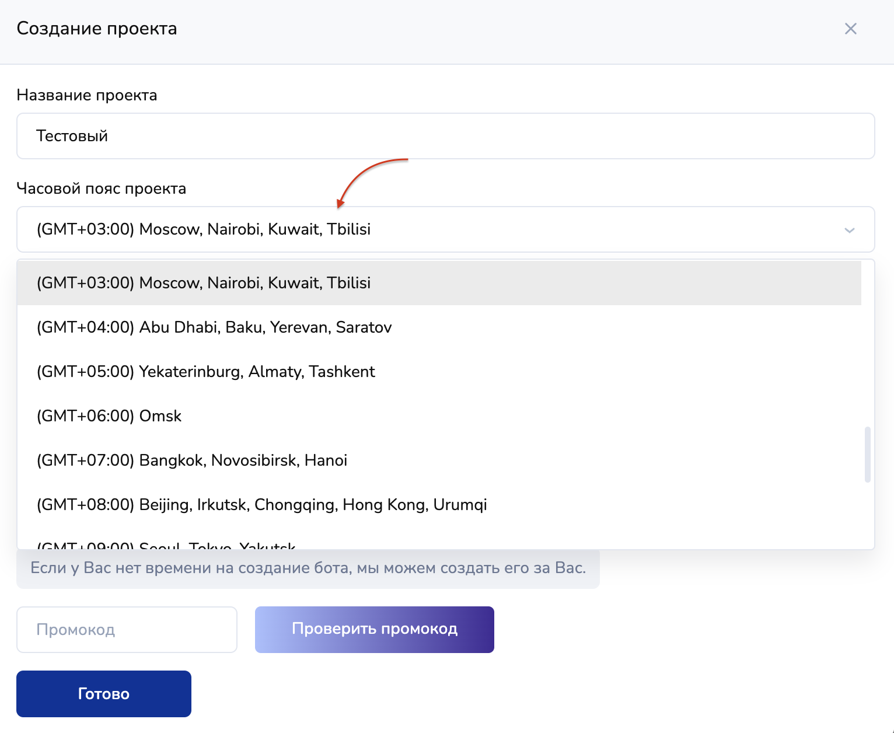Choose GMT+04:00 Abu Dhabi, Baku timezone
Screen dimensions: 894x733
214,327
